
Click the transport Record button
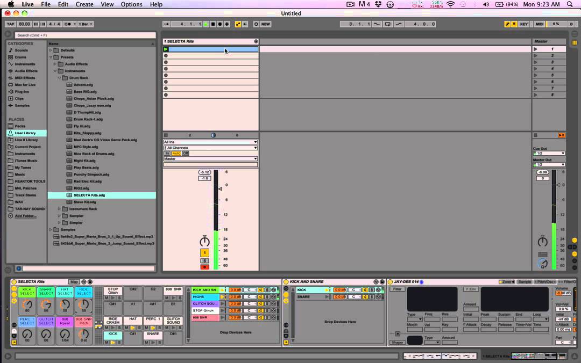tap(219, 24)
